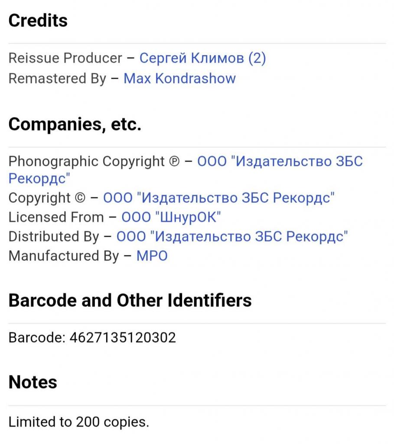Click the Companies, etc. section heading
The width and height of the screenshot is (394, 444).
click(x=75, y=124)
